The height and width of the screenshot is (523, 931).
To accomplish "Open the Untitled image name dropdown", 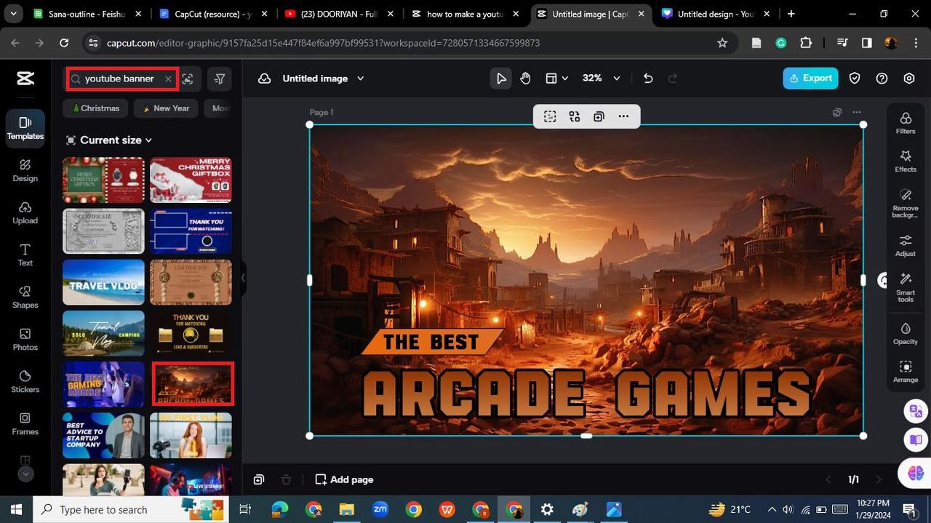I will (x=360, y=79).
